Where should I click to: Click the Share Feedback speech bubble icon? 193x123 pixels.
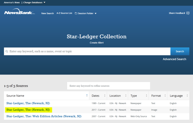coord(188,13)
